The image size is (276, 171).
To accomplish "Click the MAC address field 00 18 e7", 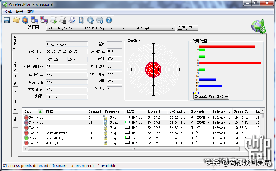I will (x=67, y=51).
